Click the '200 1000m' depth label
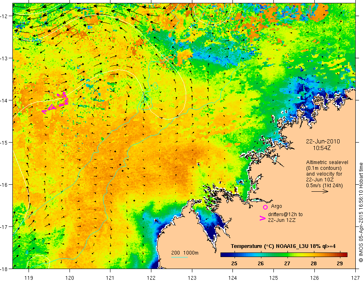The height and width of the screenshot is (281, 364). pos(185,253)
